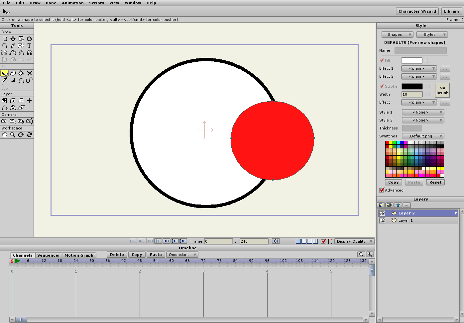This screenshot has height=323, width=464.
Task: Toggle audio mute speaker button
Action: point(276,241)
